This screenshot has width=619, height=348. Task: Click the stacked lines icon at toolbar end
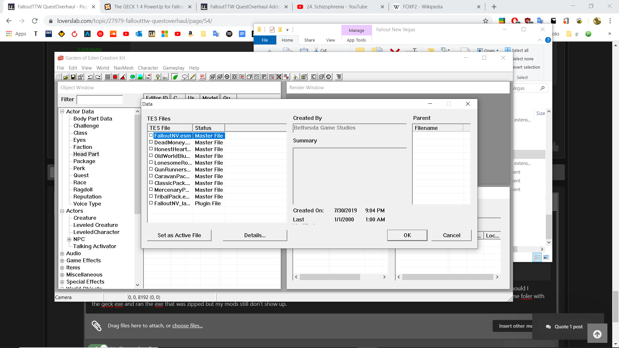(x=339, y=77)
